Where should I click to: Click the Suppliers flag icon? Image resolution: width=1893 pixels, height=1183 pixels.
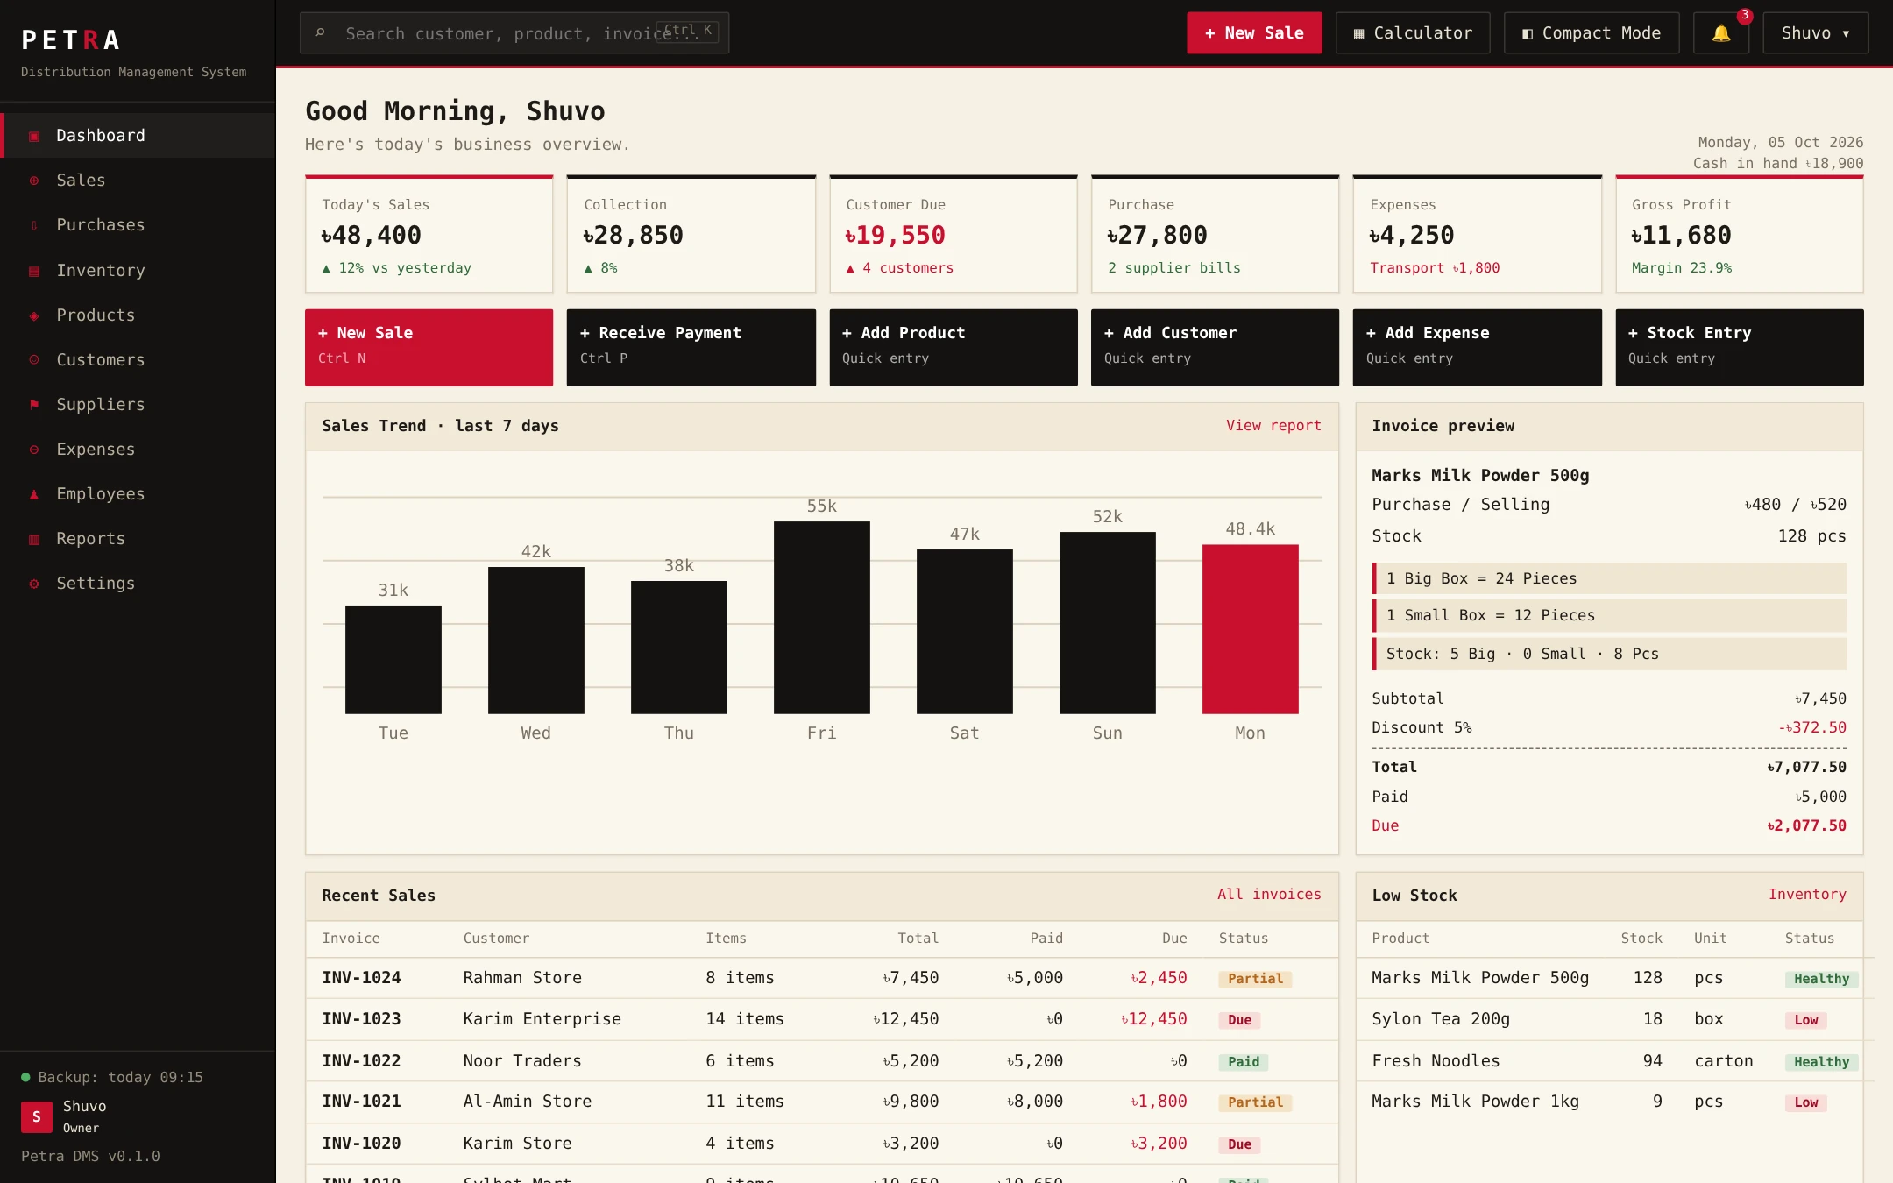[34, 405]
